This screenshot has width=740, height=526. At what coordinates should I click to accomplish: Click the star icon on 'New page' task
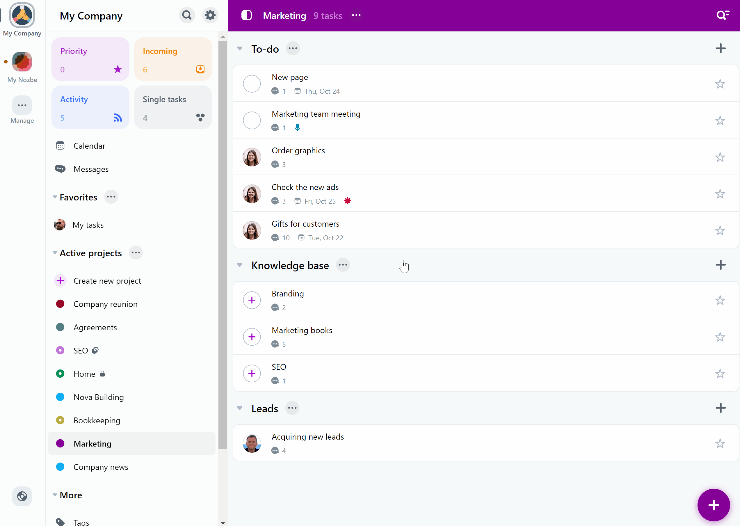pyautogui.click(x=720, y=84)
